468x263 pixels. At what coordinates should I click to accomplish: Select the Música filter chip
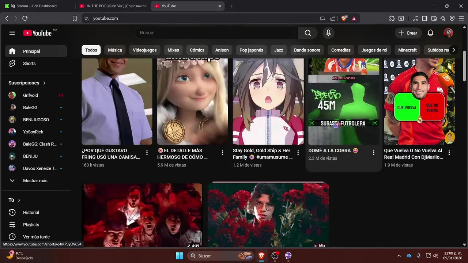(115, 50)
